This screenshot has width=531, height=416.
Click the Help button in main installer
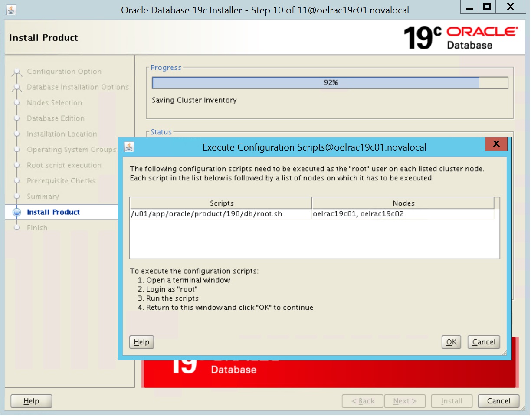(x=31, y=401)
